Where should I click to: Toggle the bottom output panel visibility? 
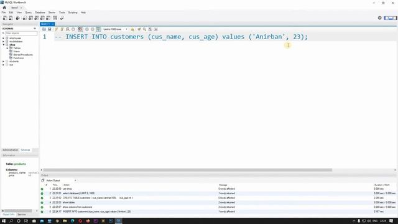[x=391, y=18]
